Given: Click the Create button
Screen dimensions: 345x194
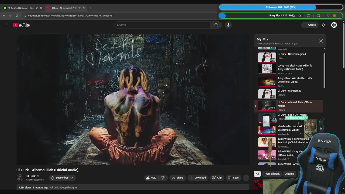Looking at the screenshot, I should coord(310,25).
